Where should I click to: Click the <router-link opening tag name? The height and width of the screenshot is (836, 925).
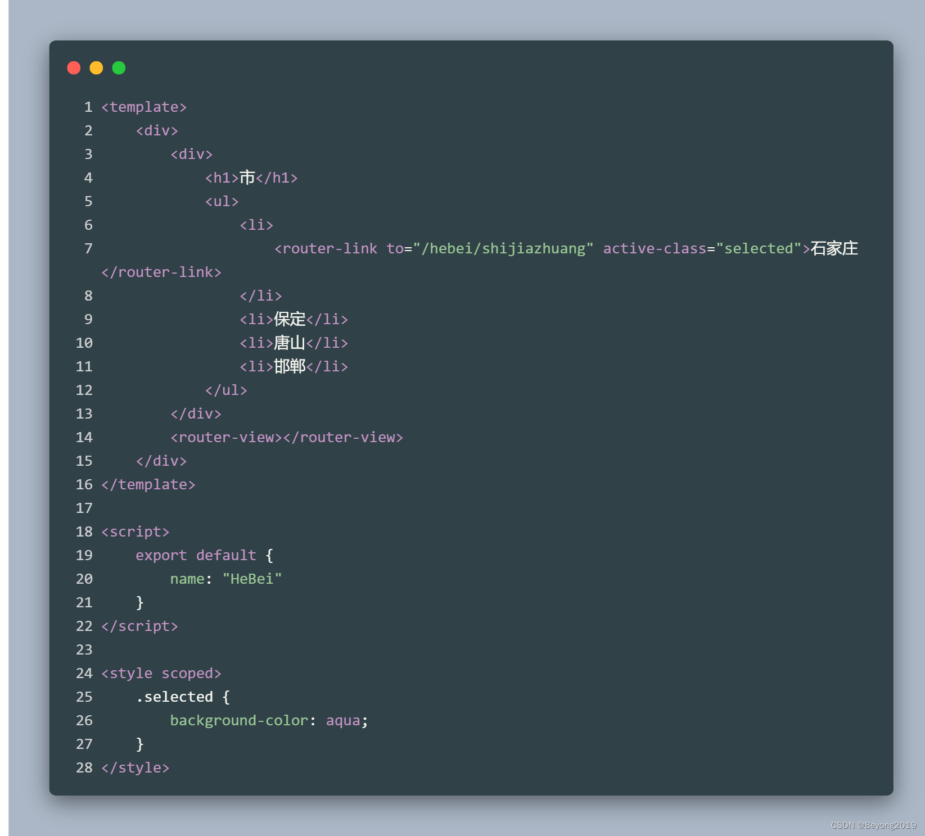pos(326,248)
